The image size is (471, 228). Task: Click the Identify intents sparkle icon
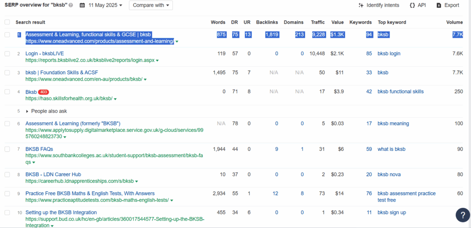click(361, 5)
